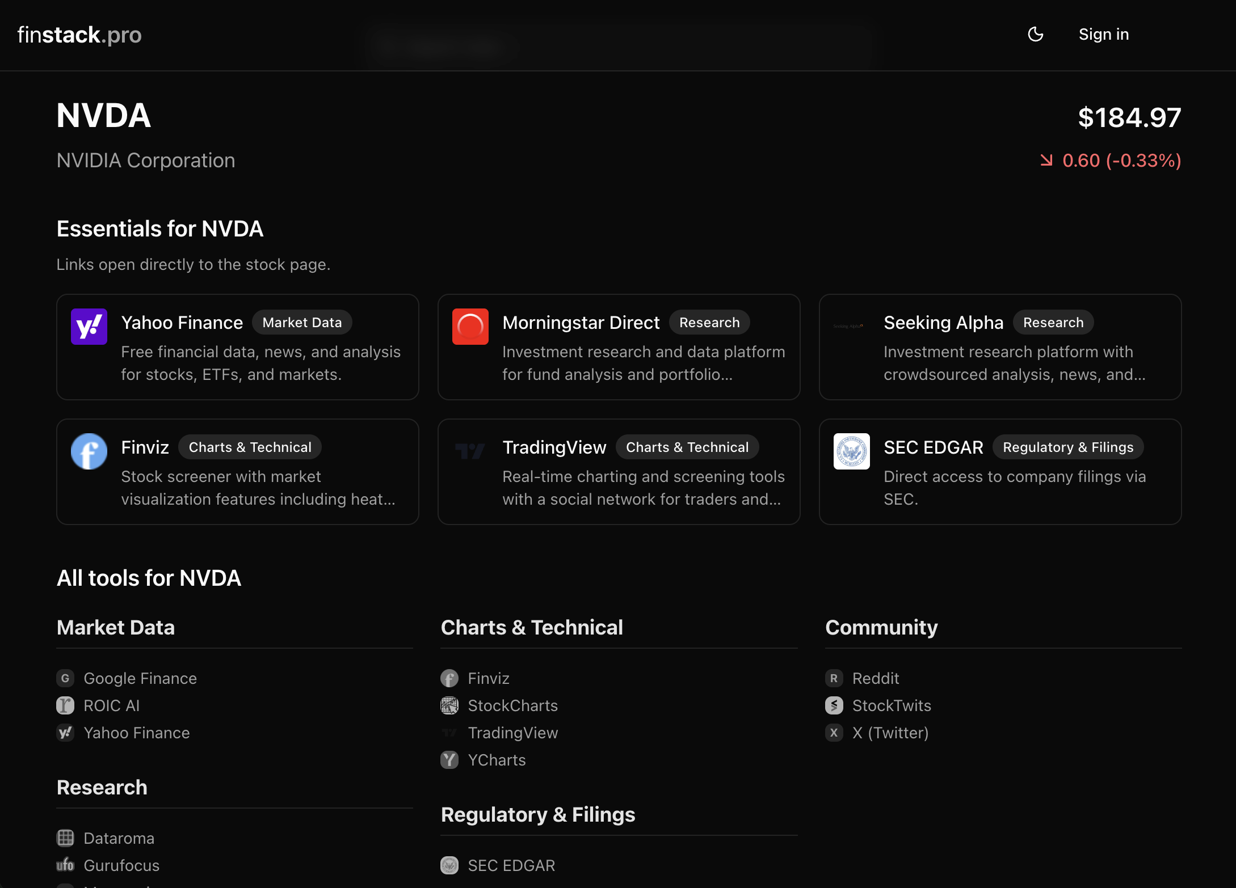
Task: Open X (Twitter) via its icon
Action: coord(834,733)
